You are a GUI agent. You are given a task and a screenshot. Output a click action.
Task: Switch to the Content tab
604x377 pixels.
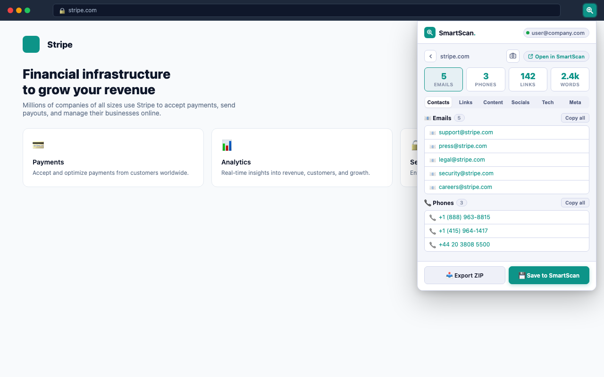click(x=493, y=102)
